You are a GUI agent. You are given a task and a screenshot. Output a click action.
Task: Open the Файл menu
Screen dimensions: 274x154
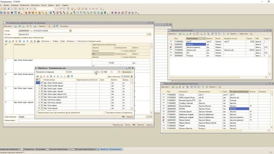[1, 5]
